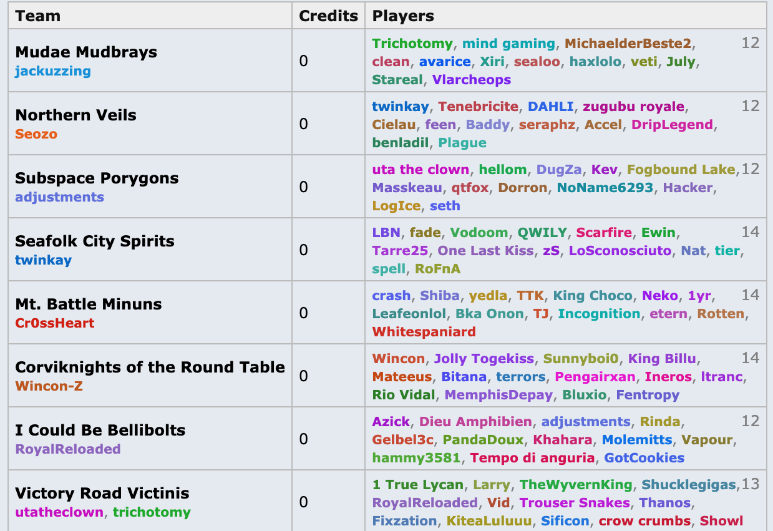Sort by the Team column header
773x531 pixels.
click(x=37, y=16)
